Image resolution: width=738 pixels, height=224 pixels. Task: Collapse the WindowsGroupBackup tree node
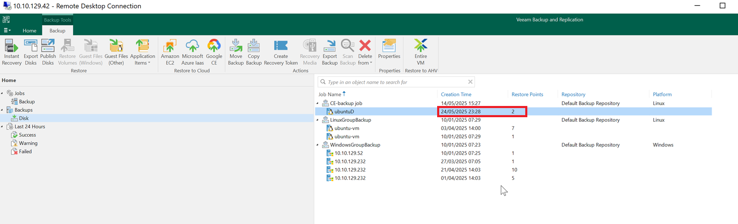pyautogui.click(x=318, y=145)
